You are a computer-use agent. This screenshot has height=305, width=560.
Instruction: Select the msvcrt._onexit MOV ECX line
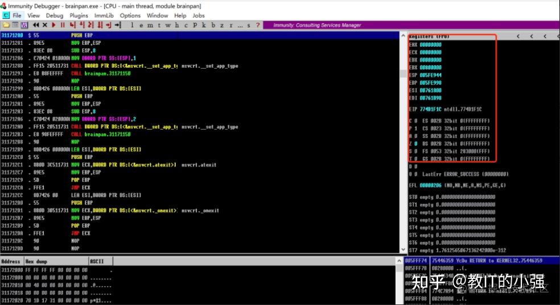pos(200,210)
